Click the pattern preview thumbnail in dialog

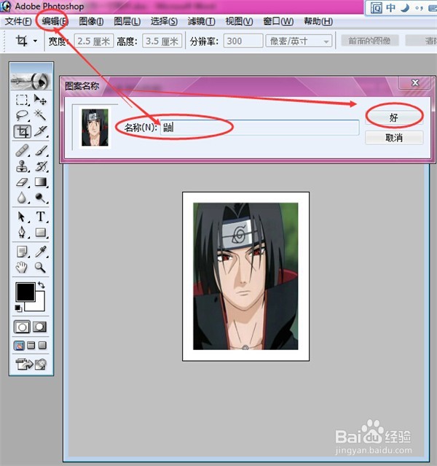(95, 128)
